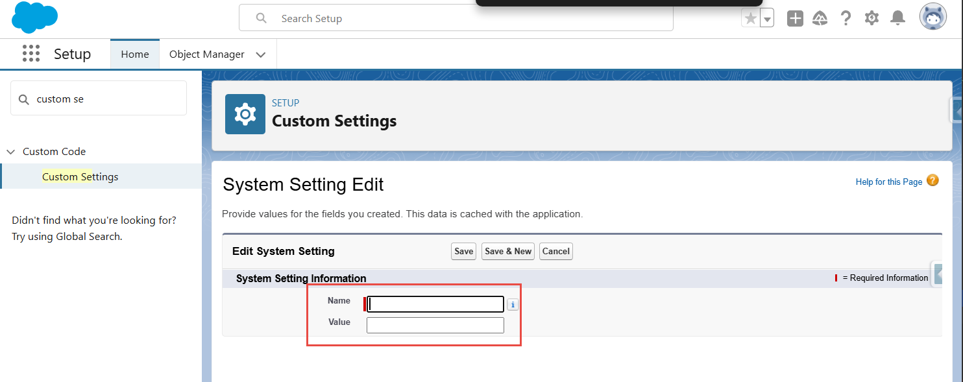
Task: Switch to the Home tab
Action: point(135,54)
